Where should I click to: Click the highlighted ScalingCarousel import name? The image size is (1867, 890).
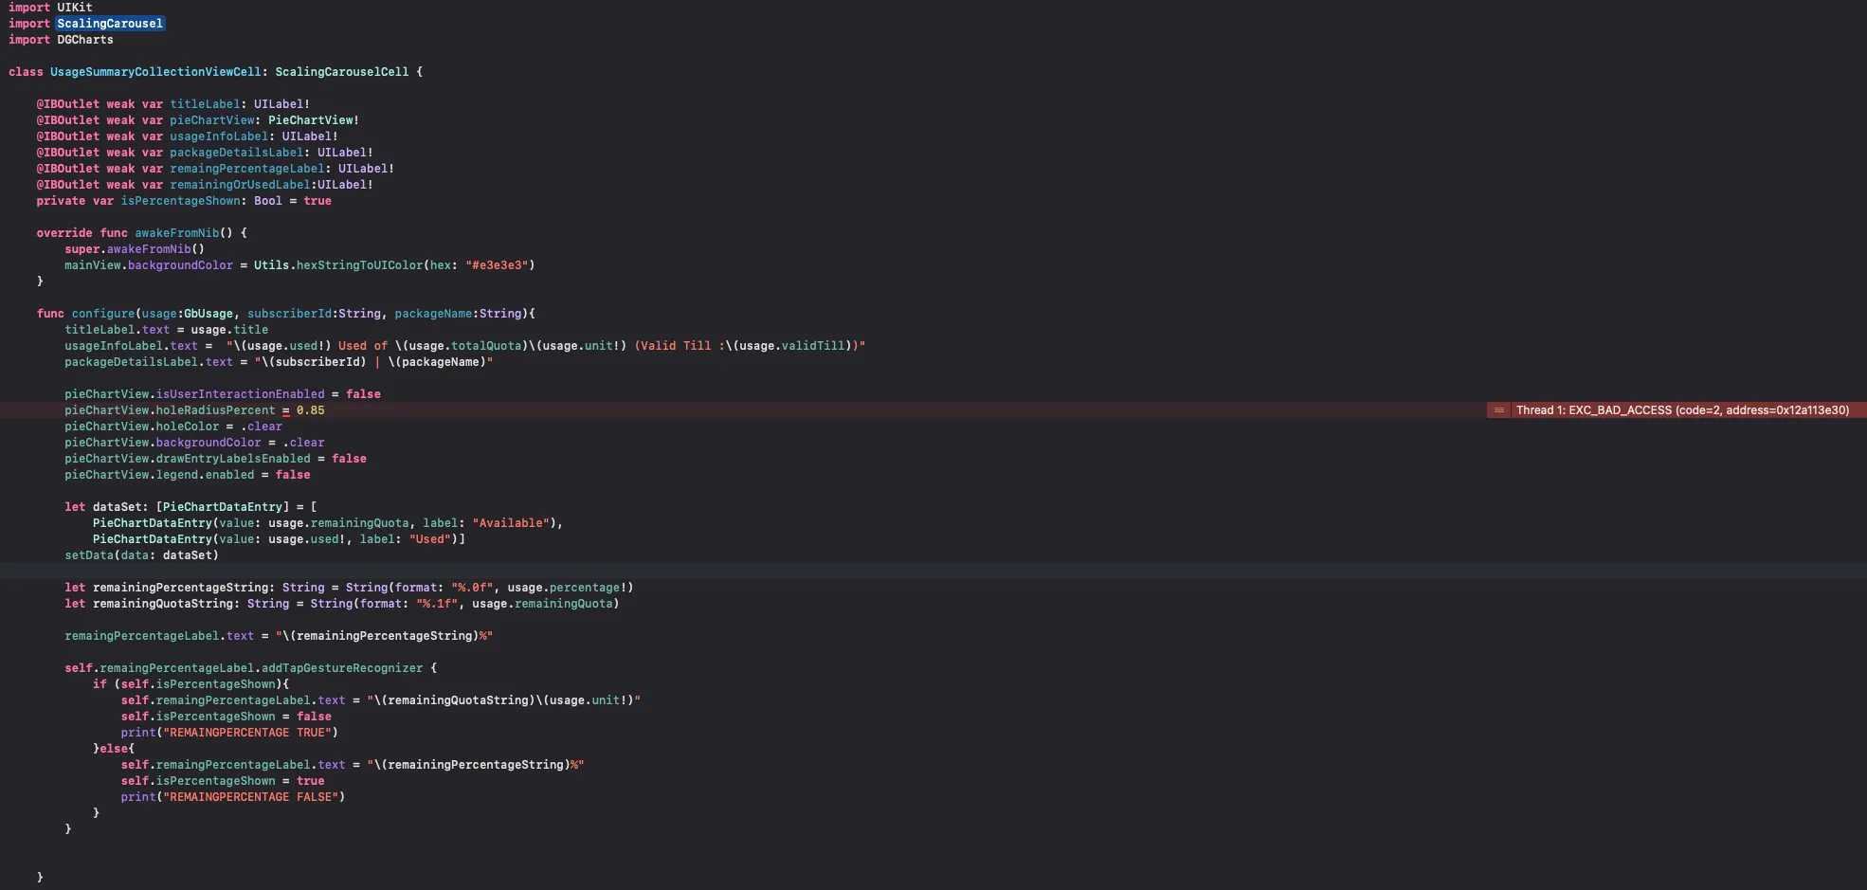tap(110, 24)
